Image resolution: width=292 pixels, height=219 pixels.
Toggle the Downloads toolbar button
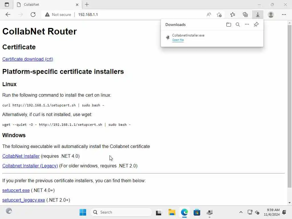tap(258, 15)
